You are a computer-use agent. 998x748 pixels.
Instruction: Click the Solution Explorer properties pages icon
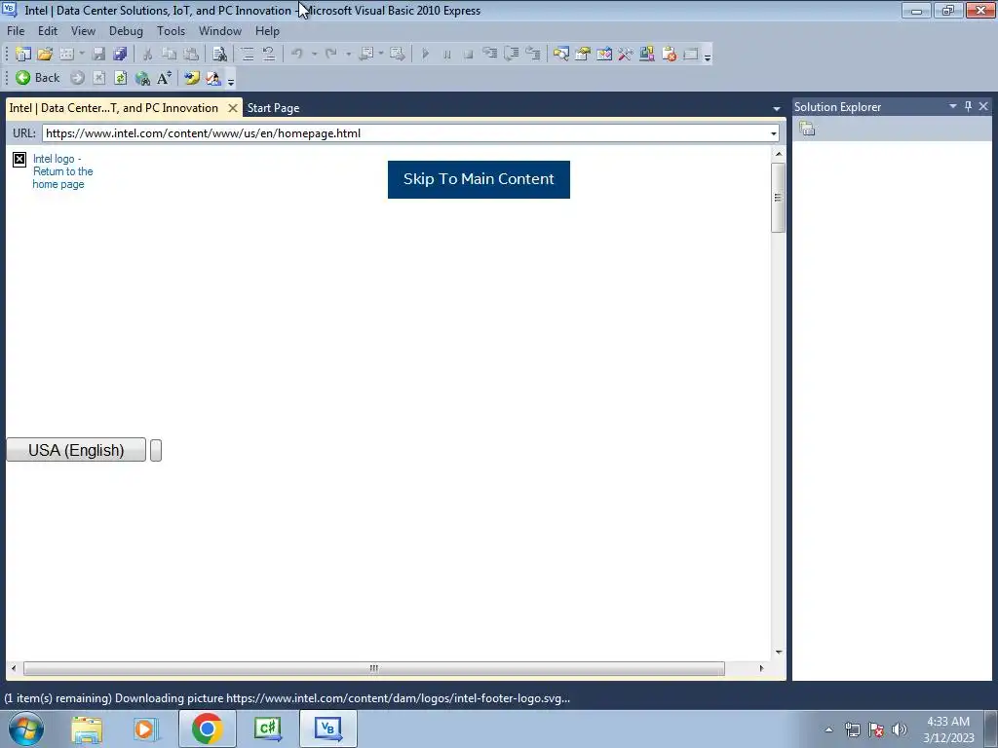pos(807,129)
